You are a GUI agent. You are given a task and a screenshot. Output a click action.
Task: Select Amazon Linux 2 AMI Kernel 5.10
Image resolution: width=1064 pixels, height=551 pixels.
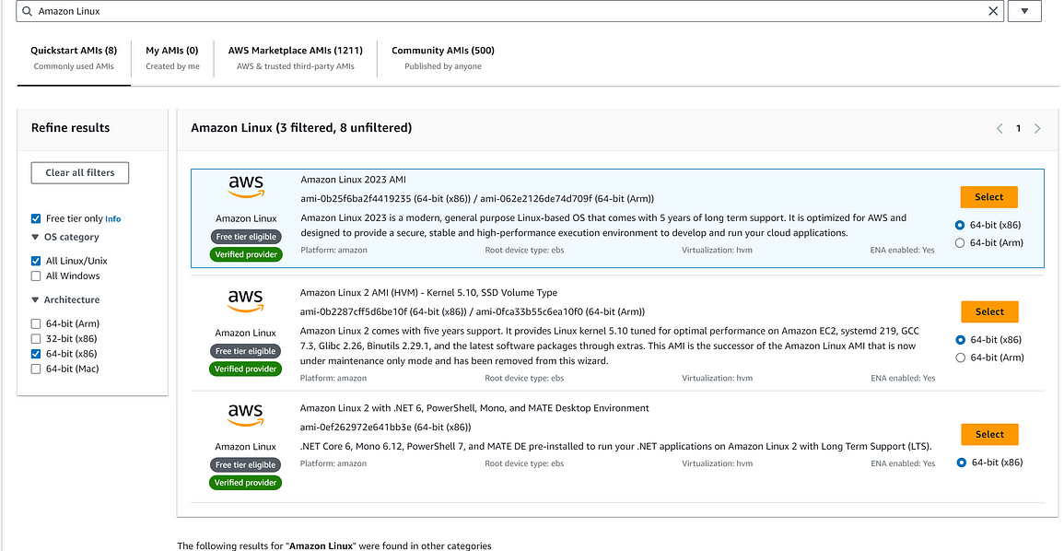989,311
